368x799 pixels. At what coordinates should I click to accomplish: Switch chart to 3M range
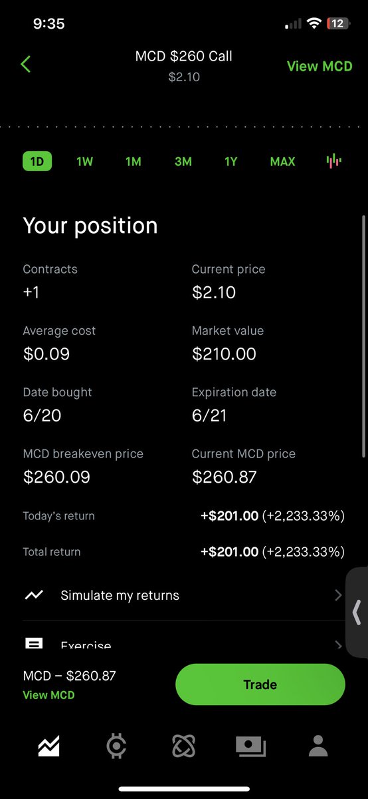pos(183,161)
